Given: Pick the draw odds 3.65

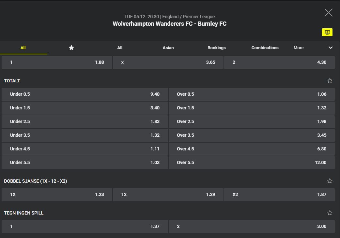Looking at the screenshot, I should click(x=168, y=62).
